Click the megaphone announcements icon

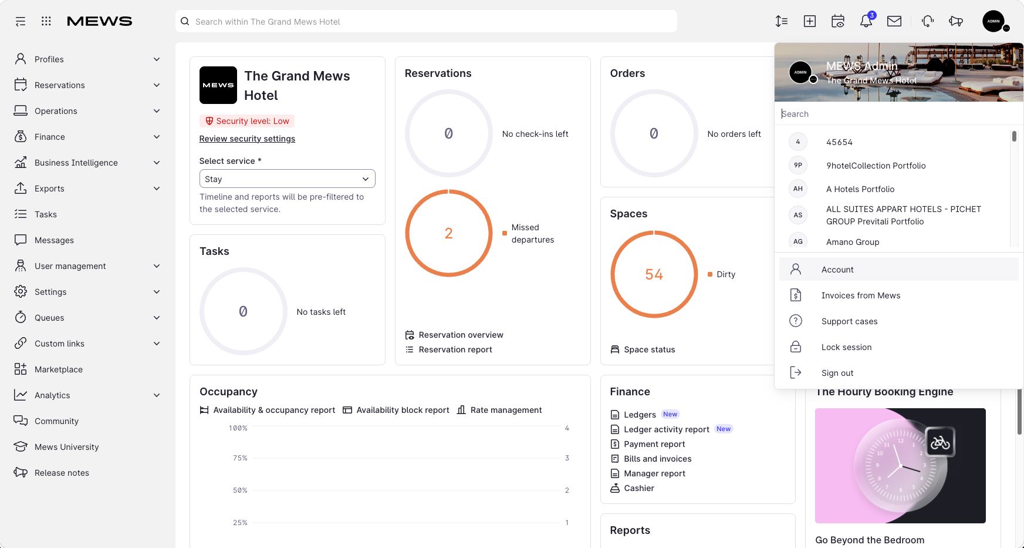coord(956,22)
